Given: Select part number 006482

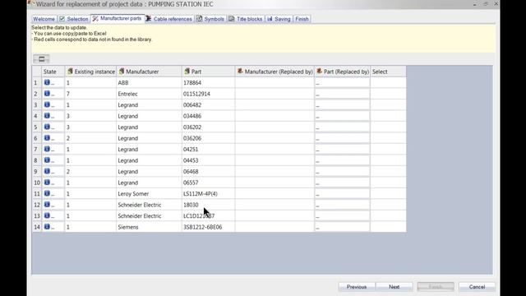Looking at the screenshot, I should (x=208, y=105).
